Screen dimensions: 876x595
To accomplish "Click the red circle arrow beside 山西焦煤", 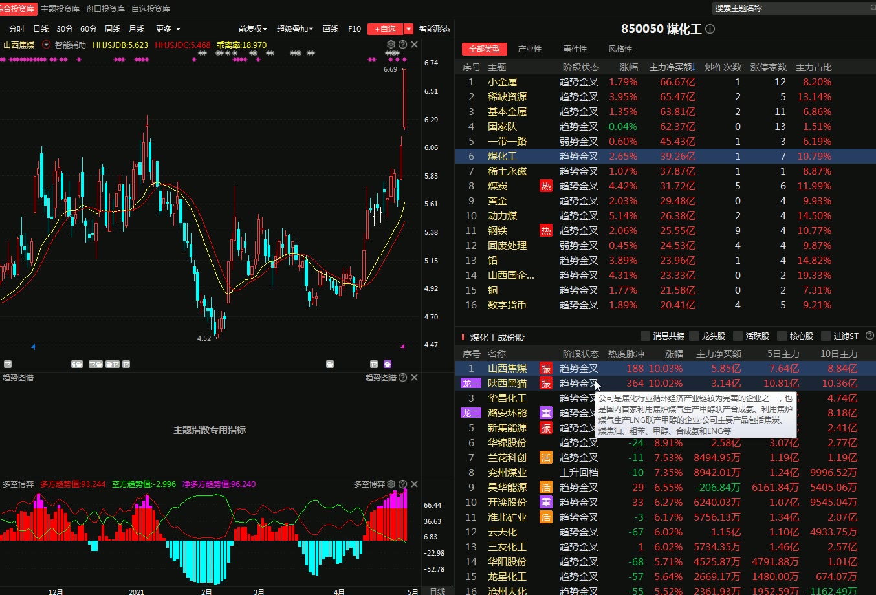I will coord(46,45).
